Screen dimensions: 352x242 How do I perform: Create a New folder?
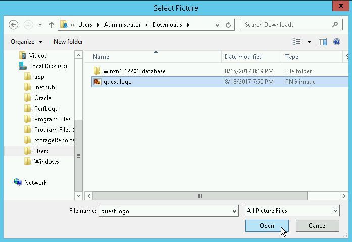(68, 42)
